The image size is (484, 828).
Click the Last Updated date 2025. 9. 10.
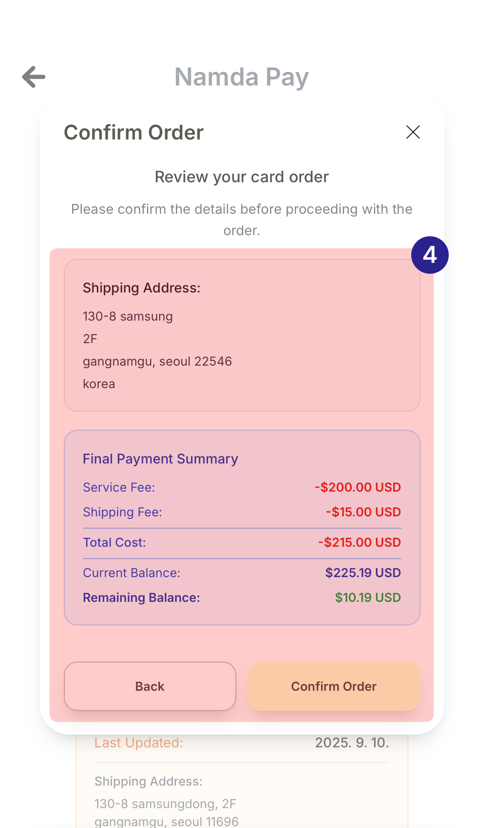352,743
